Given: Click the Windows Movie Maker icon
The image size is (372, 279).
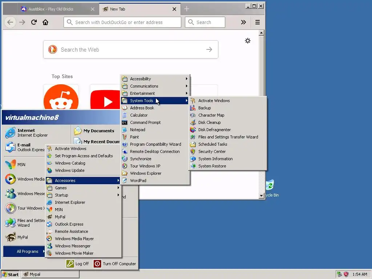Looking at the screenshot, I should pyautogui.click(x=49, y=253).
